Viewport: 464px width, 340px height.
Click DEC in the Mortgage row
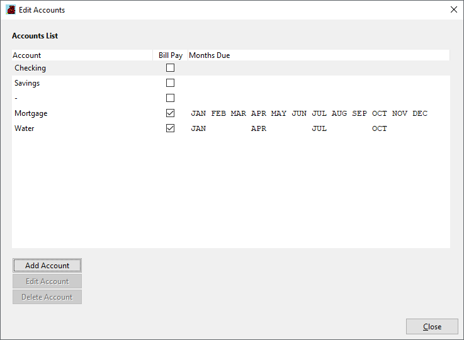[420, 113]
